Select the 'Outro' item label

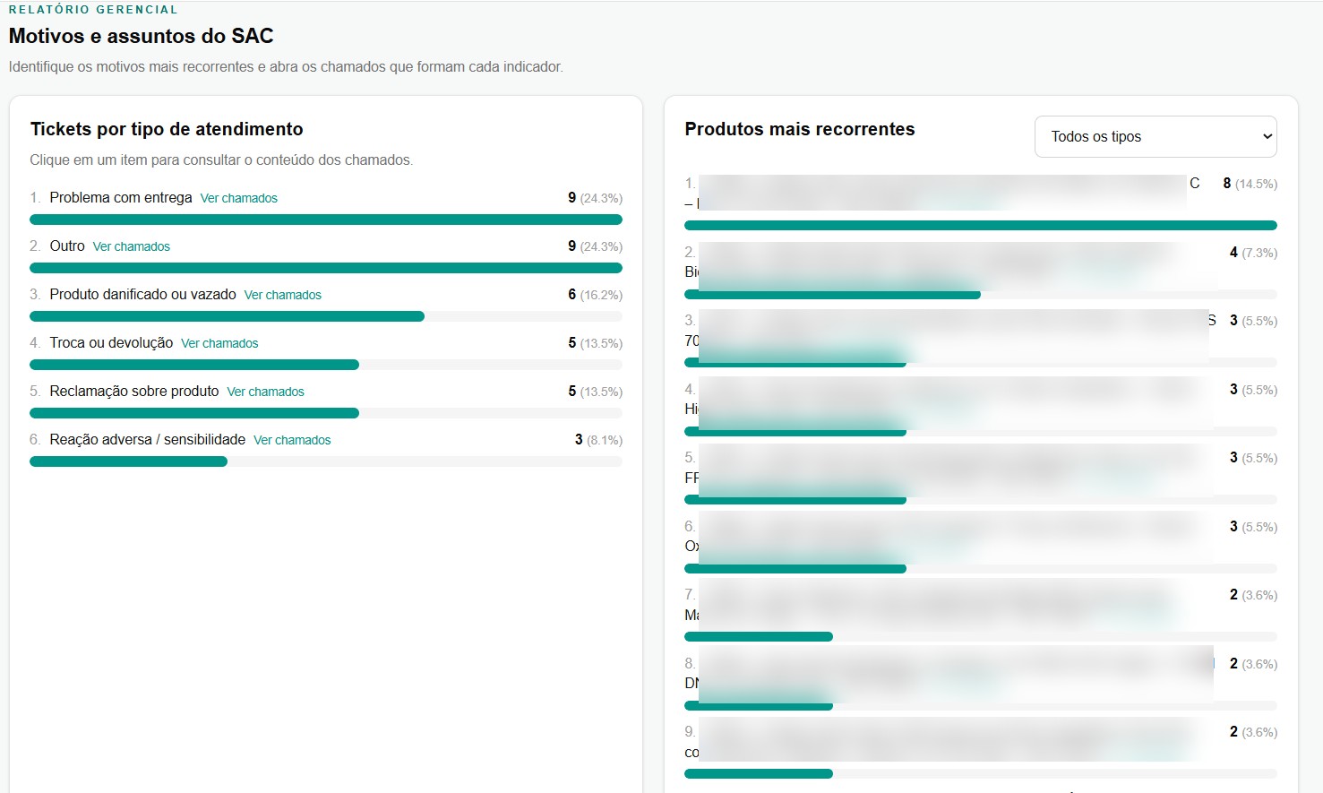tap(67, 246)
